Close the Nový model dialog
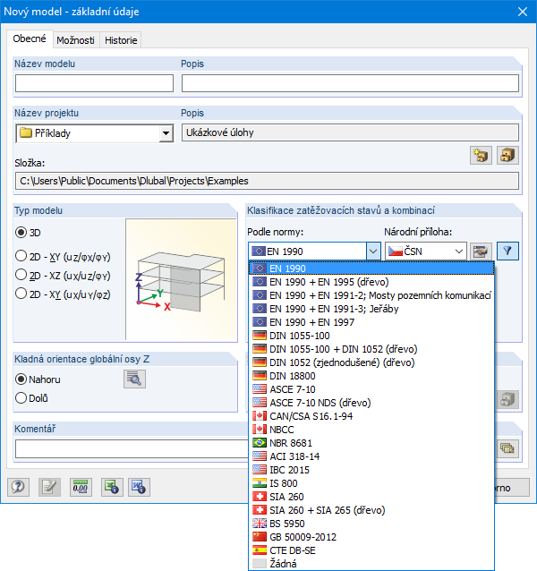The height and width of the screenshot is (571, 537). pyautogui.click(x=523, y=12)
